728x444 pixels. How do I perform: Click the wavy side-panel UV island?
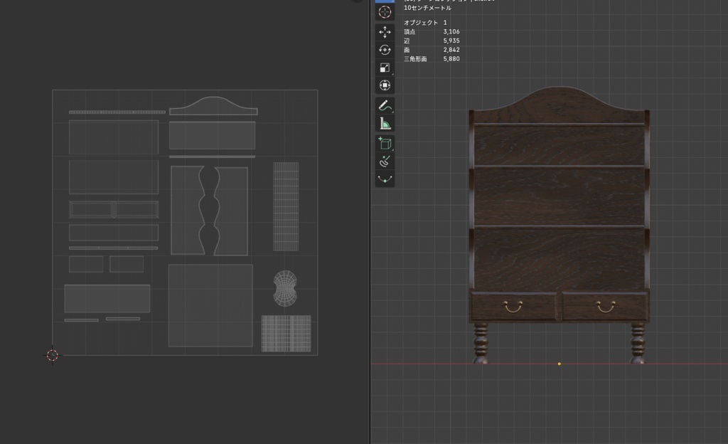(x=210, y=211)
